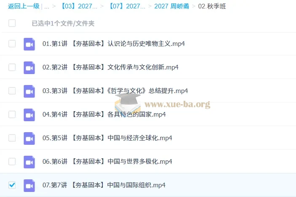Click current folder 02.秋季班 in breadcrumb
The height and width of the screenshot is (197, 296).
212,6
